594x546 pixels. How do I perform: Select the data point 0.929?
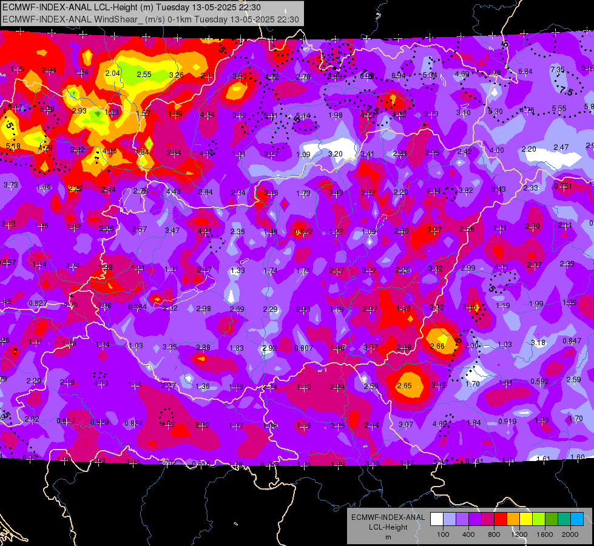(100, 422)
